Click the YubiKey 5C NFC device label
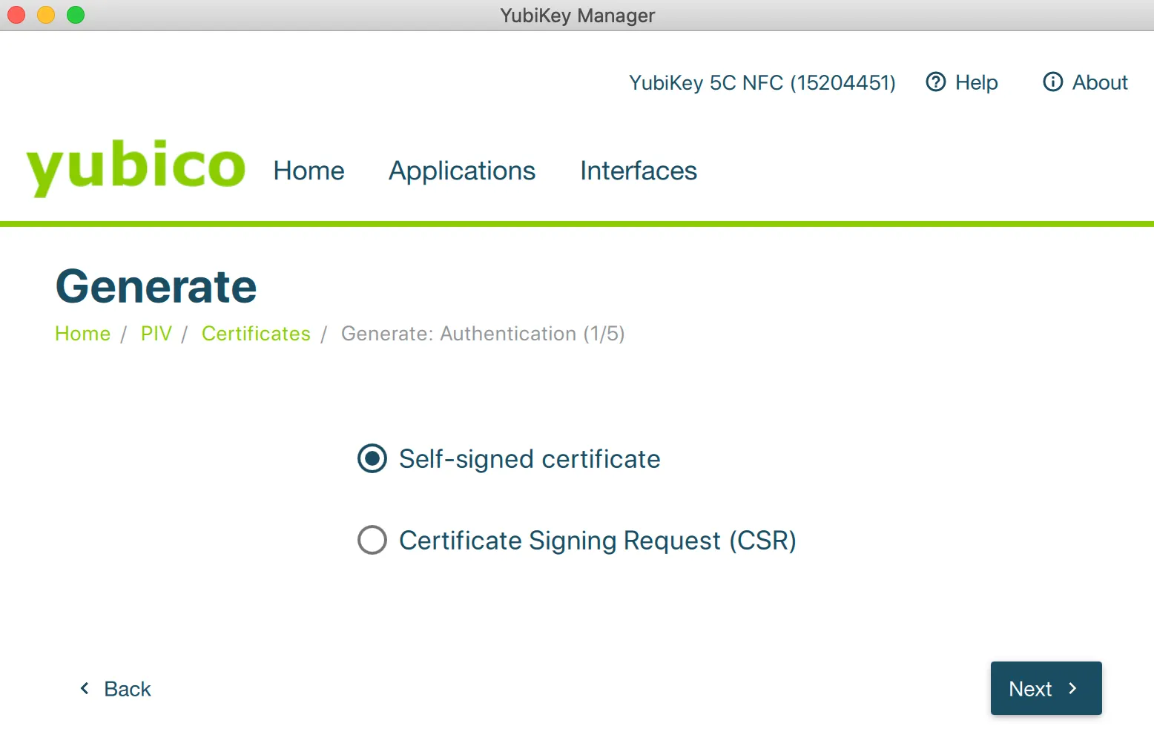 [x=762, y=82]
